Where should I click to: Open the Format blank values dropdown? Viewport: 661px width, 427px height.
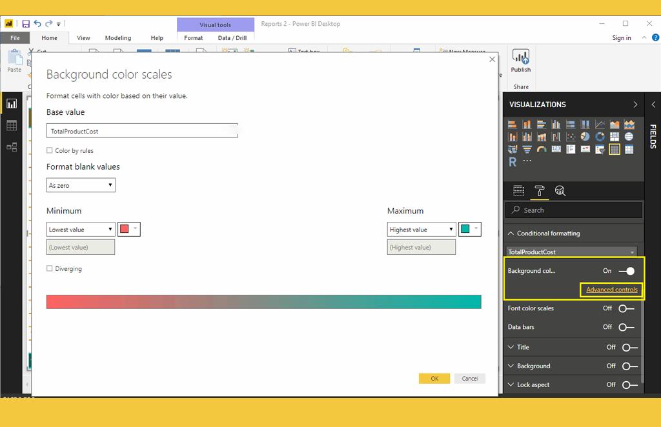(x=81, y=186)
